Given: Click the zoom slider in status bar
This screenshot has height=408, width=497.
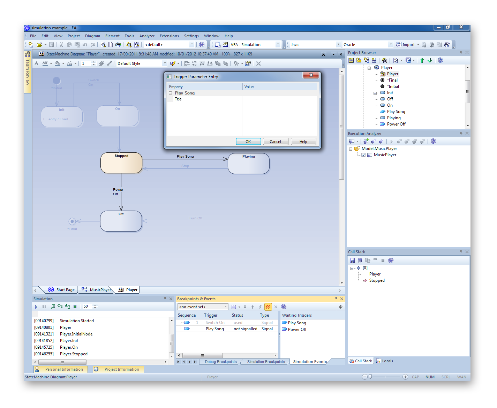Looking at the screenshot, I should pyautogui.click(x=371, y=377).
